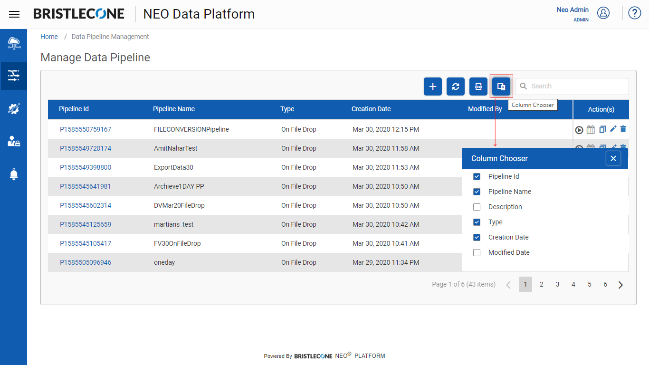Select current page 1 button
This screenshot has height=365, width=649.
coord(525,284)
